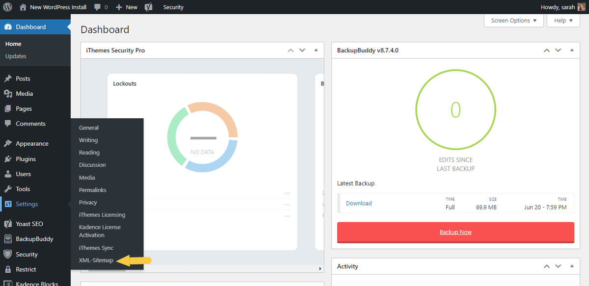Click the Comments bubble icon in sidebar
Image resolution: width=589 pixels, height=286 pixels.
coord(8,124)
